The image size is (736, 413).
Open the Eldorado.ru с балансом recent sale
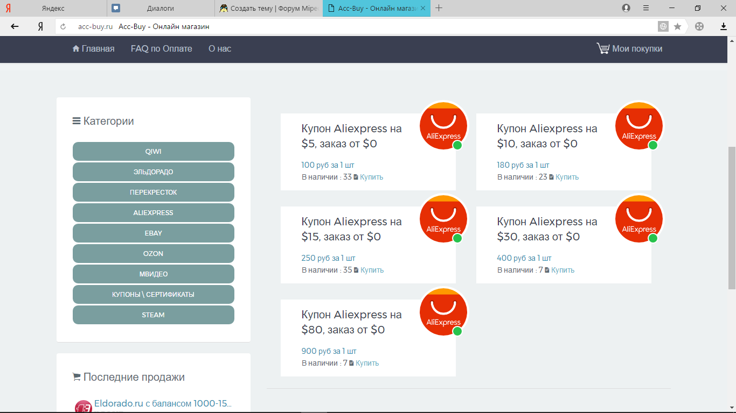coord(163,403)
